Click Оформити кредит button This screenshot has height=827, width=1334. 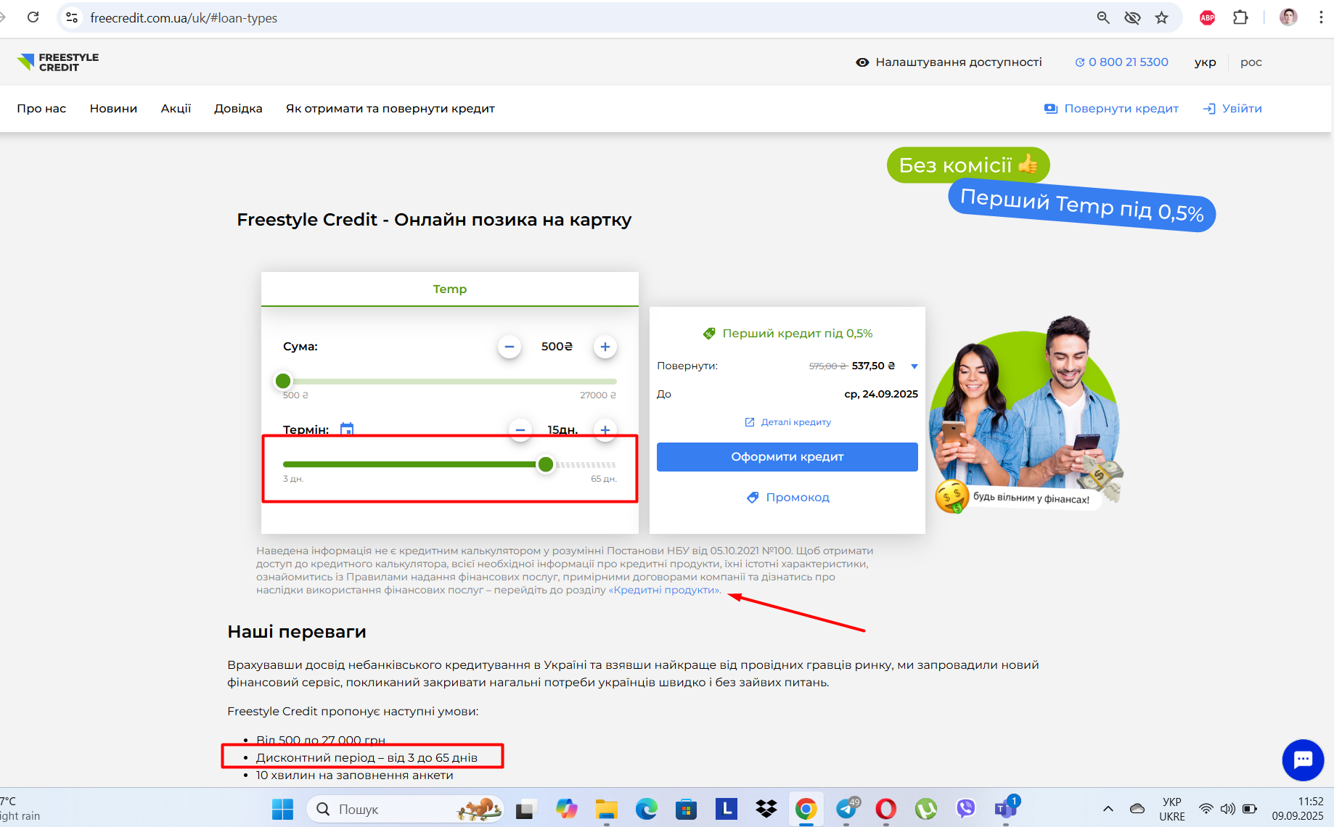(787, 457)
